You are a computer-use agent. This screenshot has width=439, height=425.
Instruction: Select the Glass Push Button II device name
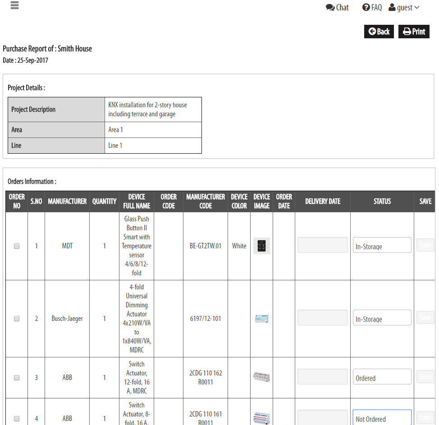[x=137, y=246]
